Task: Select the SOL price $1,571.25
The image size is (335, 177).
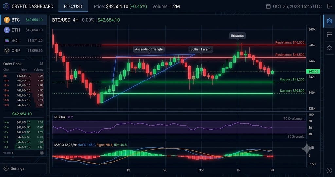Action: click(35, 40)
